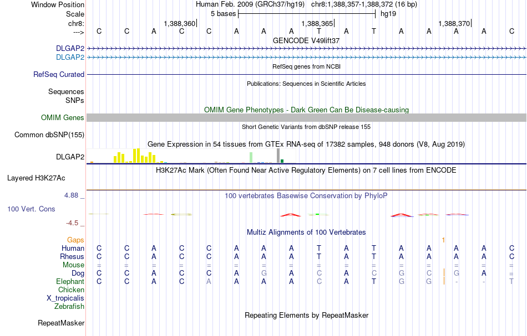Click the ---> sequence direction arrow label

[78, 32]
